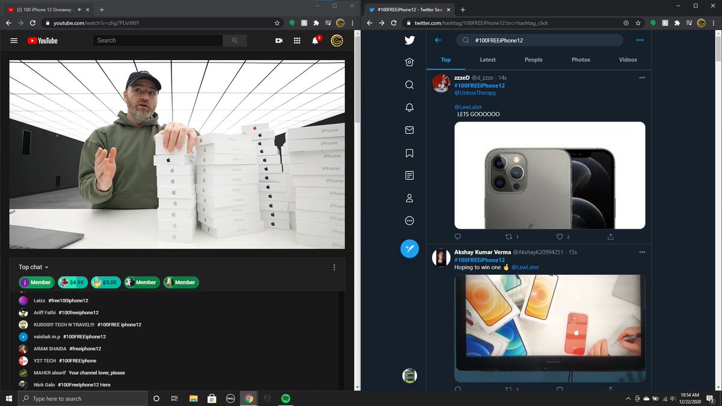
Task: Open Chrome menu in Twitter window
Action: click(x=714, y=23)
